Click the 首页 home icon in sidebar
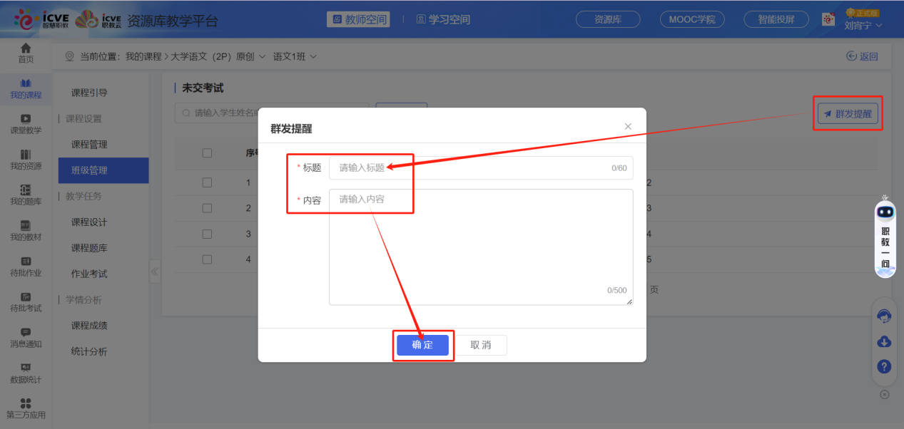This screenshot has width=904, height=429. [x=26, y=53]
